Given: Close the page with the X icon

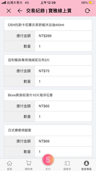Looking at the screenshot, I should [9, 11].
